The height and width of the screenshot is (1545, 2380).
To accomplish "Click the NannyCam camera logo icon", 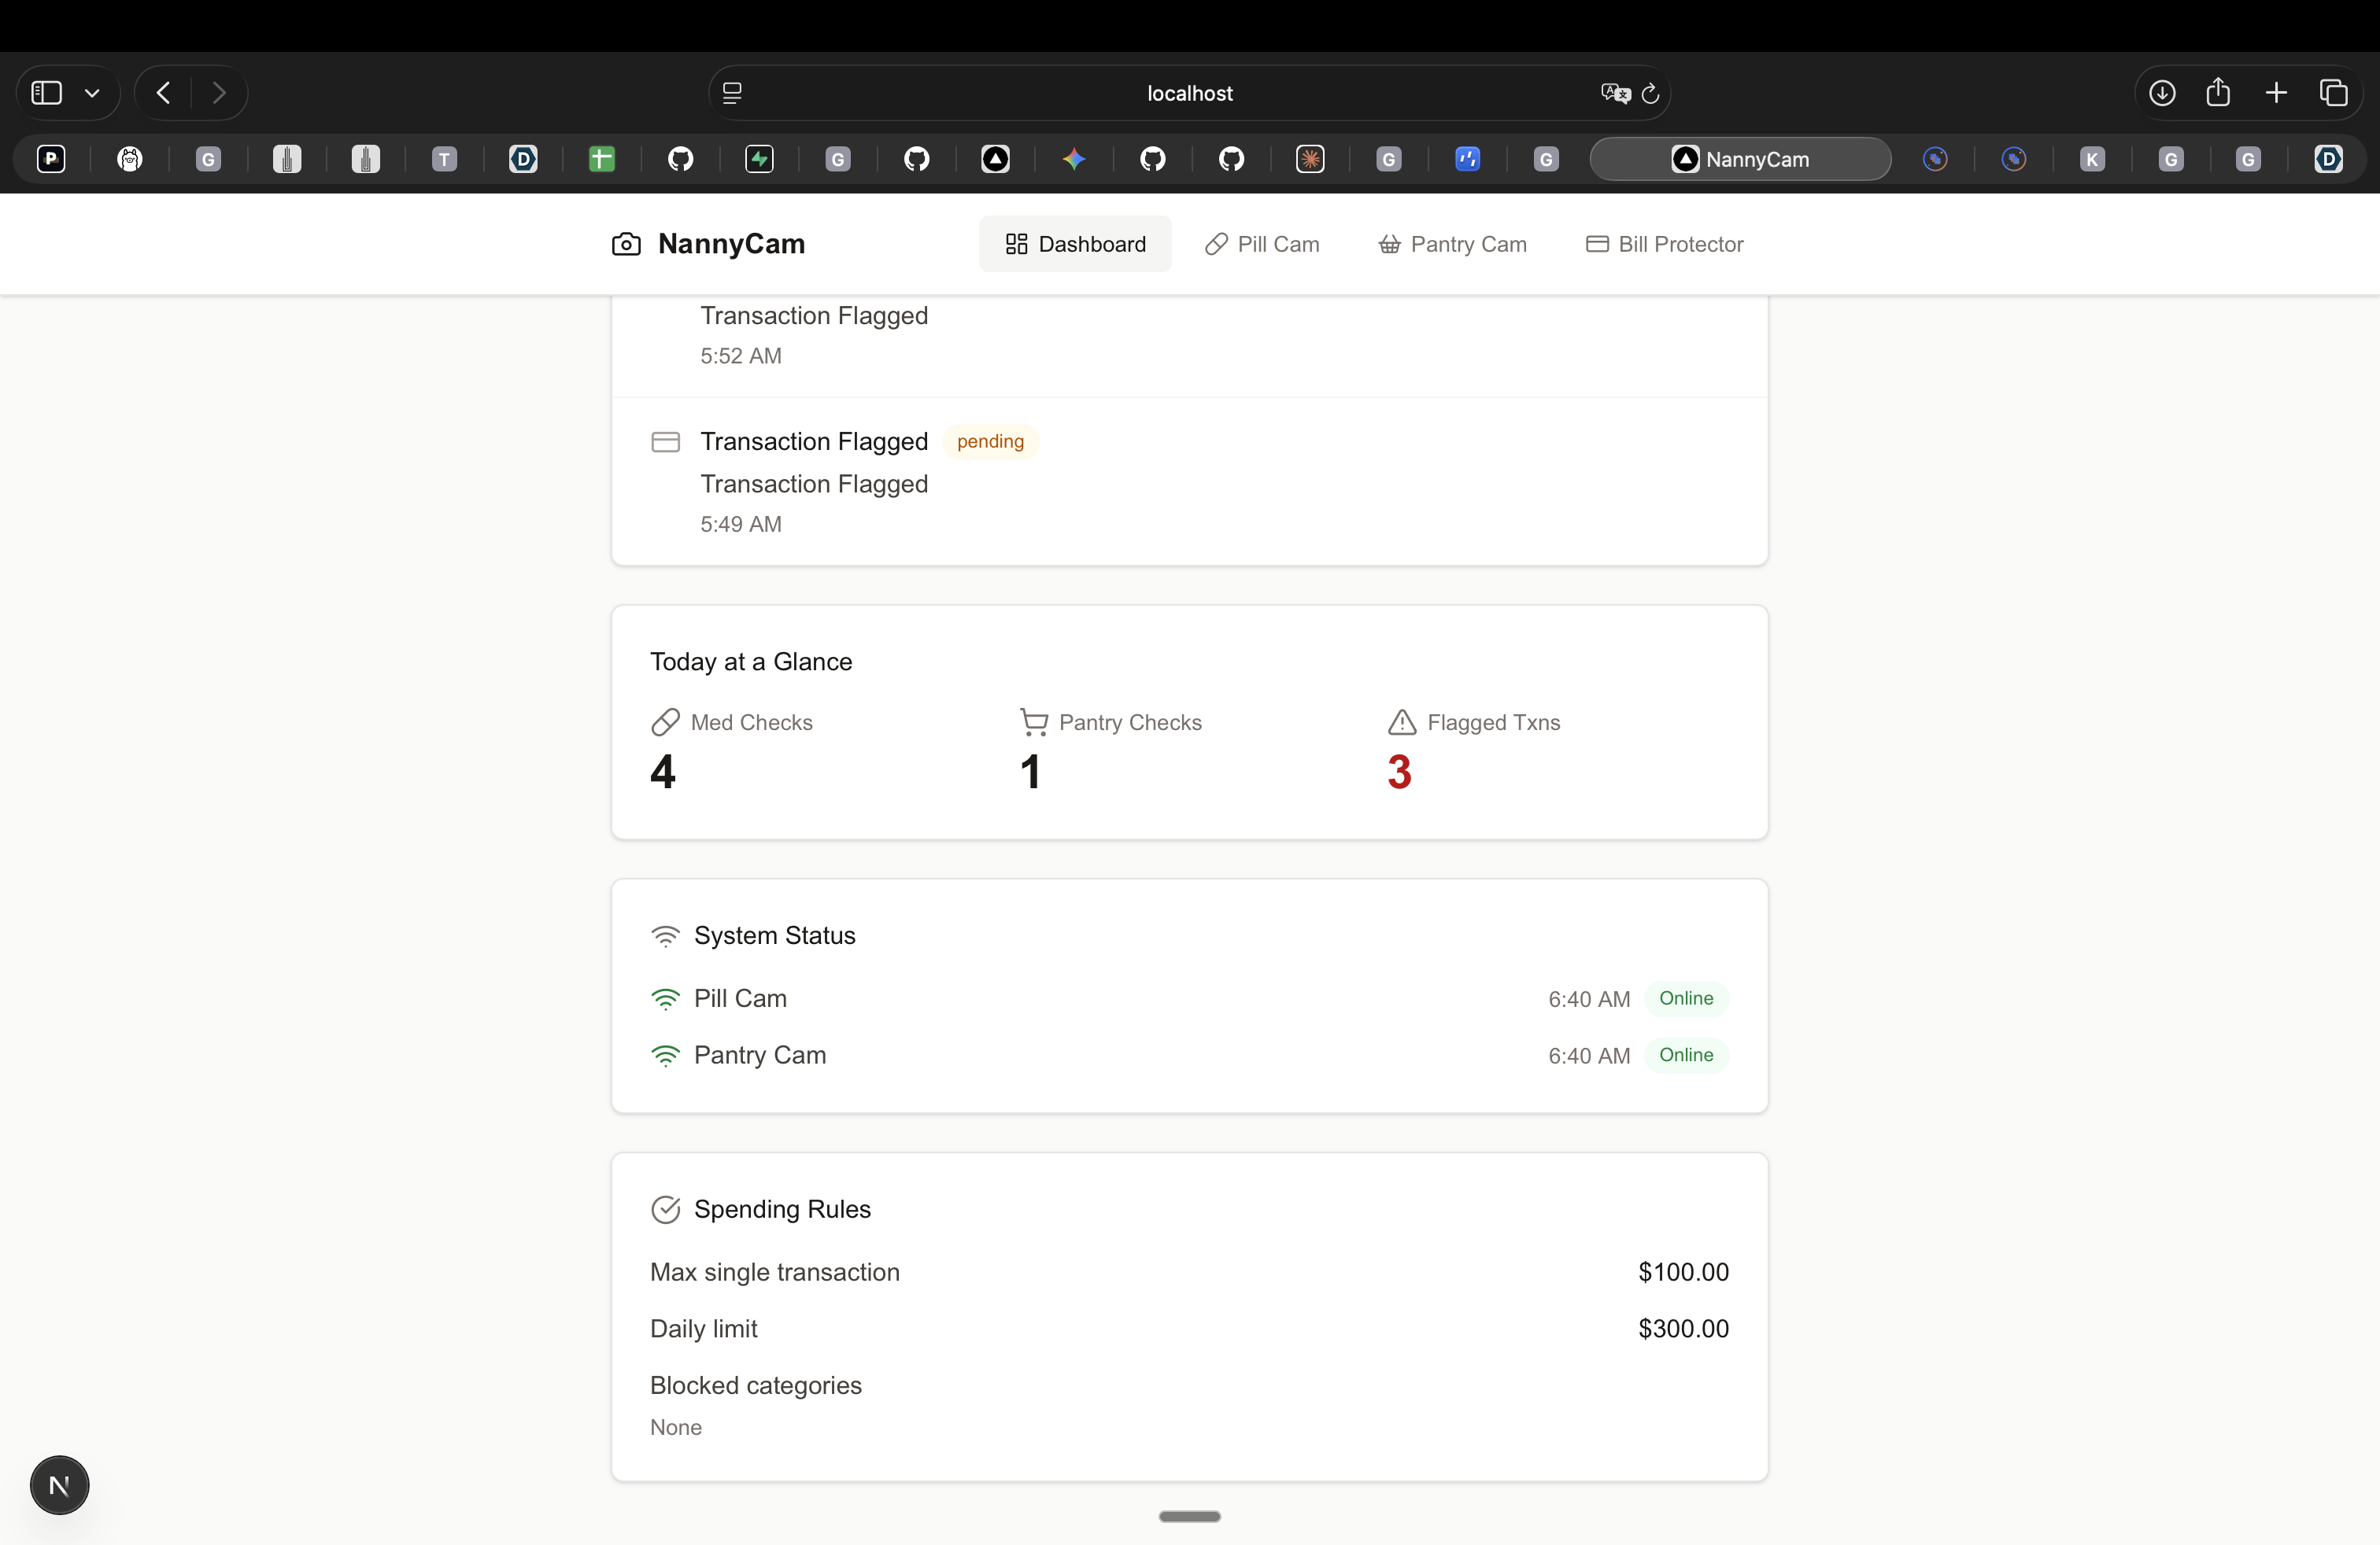I will pos(626,244).
